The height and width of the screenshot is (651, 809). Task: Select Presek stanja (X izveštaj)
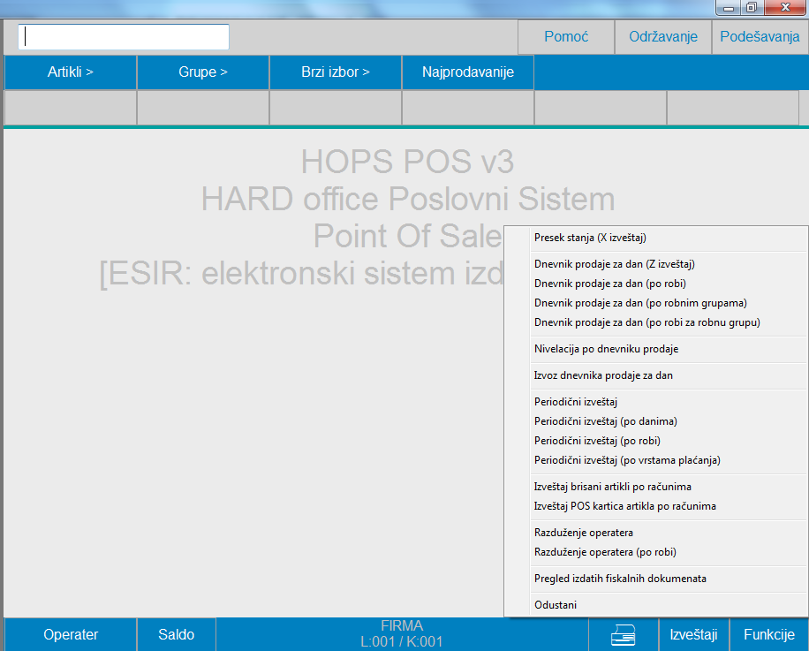596,238
